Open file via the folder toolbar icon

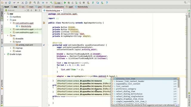click(x=2, y=3)
